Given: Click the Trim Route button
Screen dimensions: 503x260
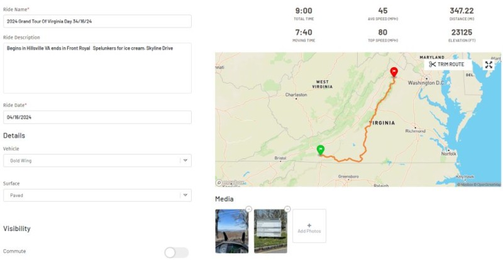Looking at the screenshot, I should point(446,65).
